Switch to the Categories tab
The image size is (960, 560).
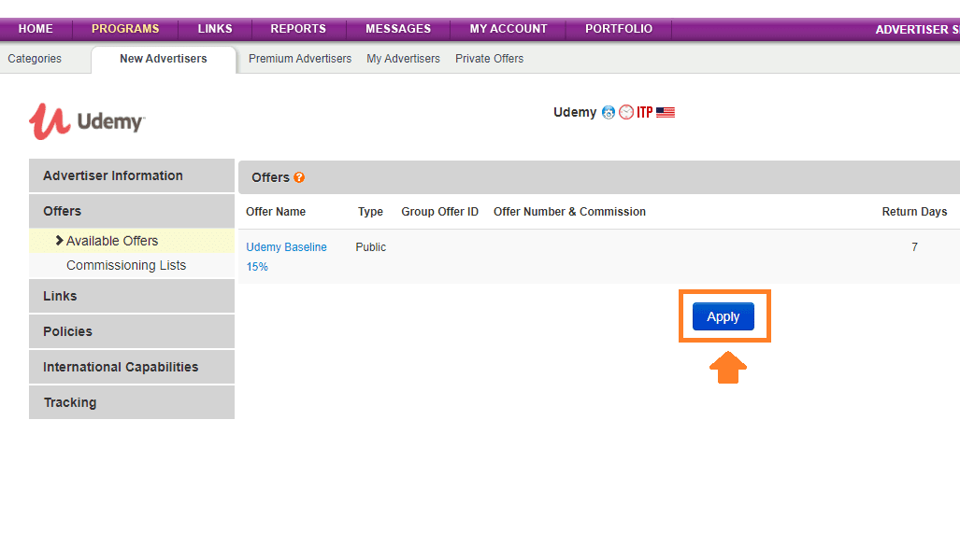pyautogui.click(x=35, y=59)
